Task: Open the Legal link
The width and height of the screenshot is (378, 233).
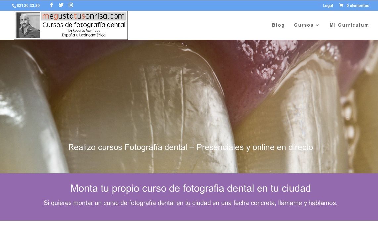Action: 328,6
